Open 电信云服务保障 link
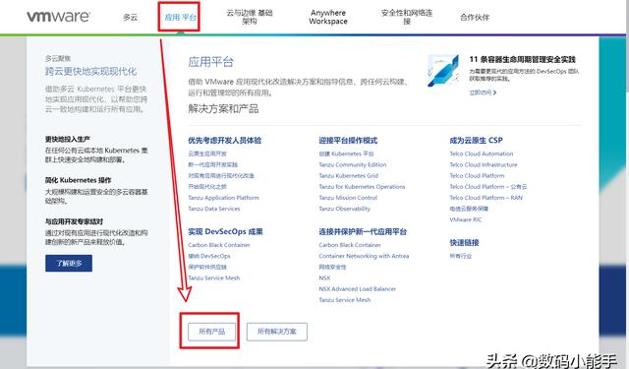 click(469, 209)
